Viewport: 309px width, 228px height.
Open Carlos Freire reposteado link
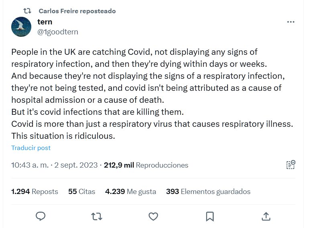[x=77, y=11]
